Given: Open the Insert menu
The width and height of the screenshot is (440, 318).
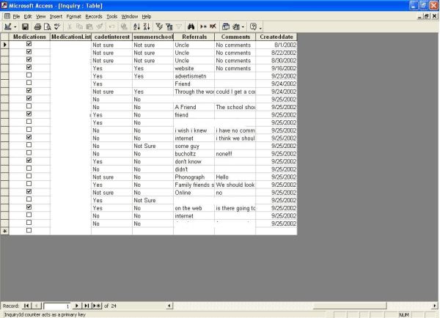Looking at the screenshot, I should tap(56, 17).
